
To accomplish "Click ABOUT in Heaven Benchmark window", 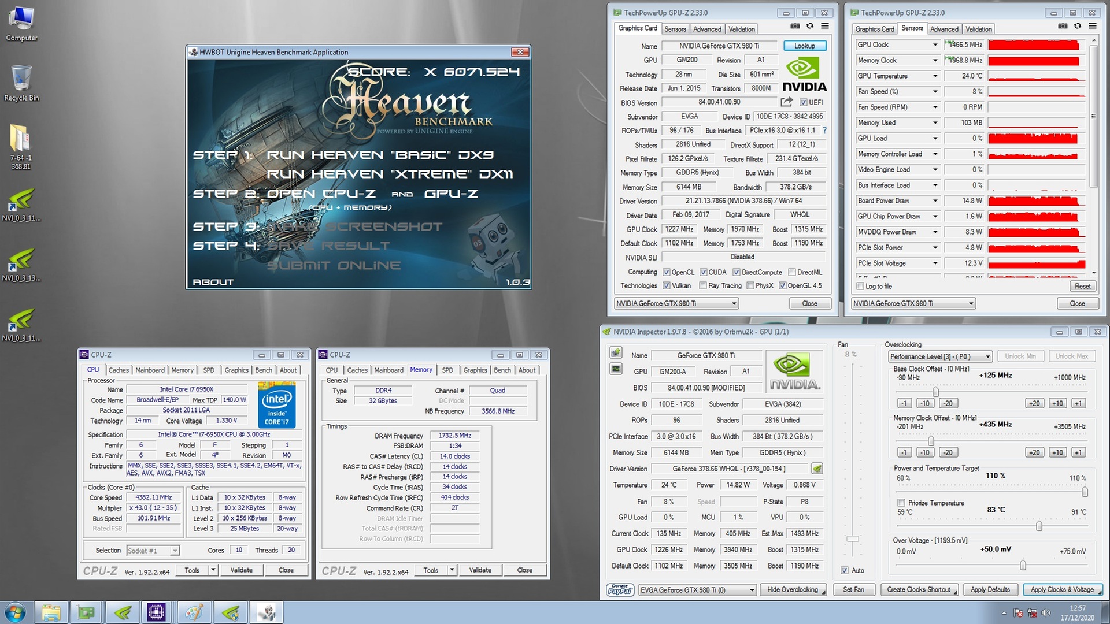I will click(213, 282).
